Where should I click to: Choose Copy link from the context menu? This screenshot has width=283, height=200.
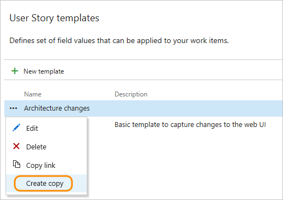tap(41, 166)
